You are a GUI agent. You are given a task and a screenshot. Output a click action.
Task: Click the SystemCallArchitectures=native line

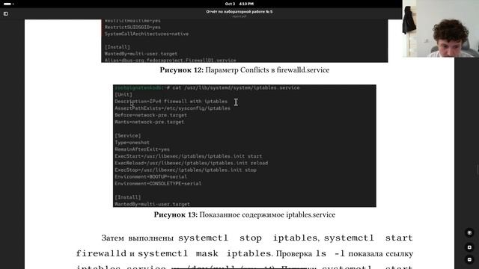click(147, 34)
